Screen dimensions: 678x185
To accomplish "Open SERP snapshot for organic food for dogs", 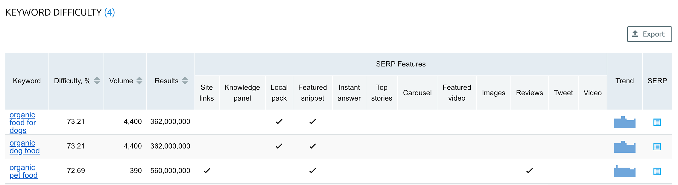I will point(657,122).
